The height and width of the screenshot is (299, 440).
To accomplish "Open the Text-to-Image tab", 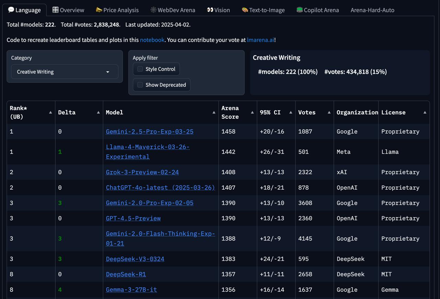I will (263, 10).
